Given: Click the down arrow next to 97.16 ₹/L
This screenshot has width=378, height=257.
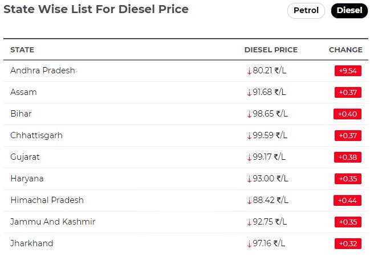Looking at the screenshot, I should (x=249, y=244).
